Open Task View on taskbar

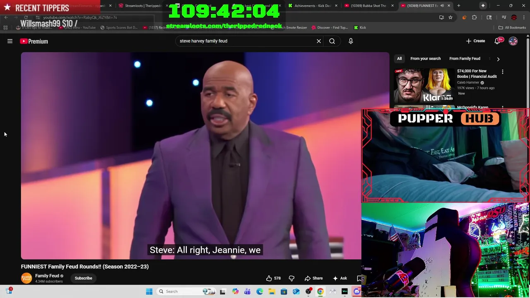[x=222, y=291]
